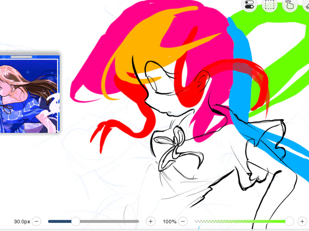Screen dimensions: 309x231
Task: Click the 100% opacity value
Action: (170, 221)
